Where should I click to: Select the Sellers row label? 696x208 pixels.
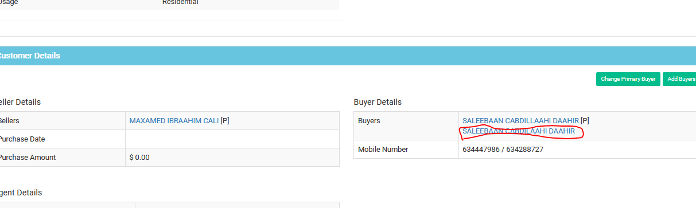click(63, 121)
